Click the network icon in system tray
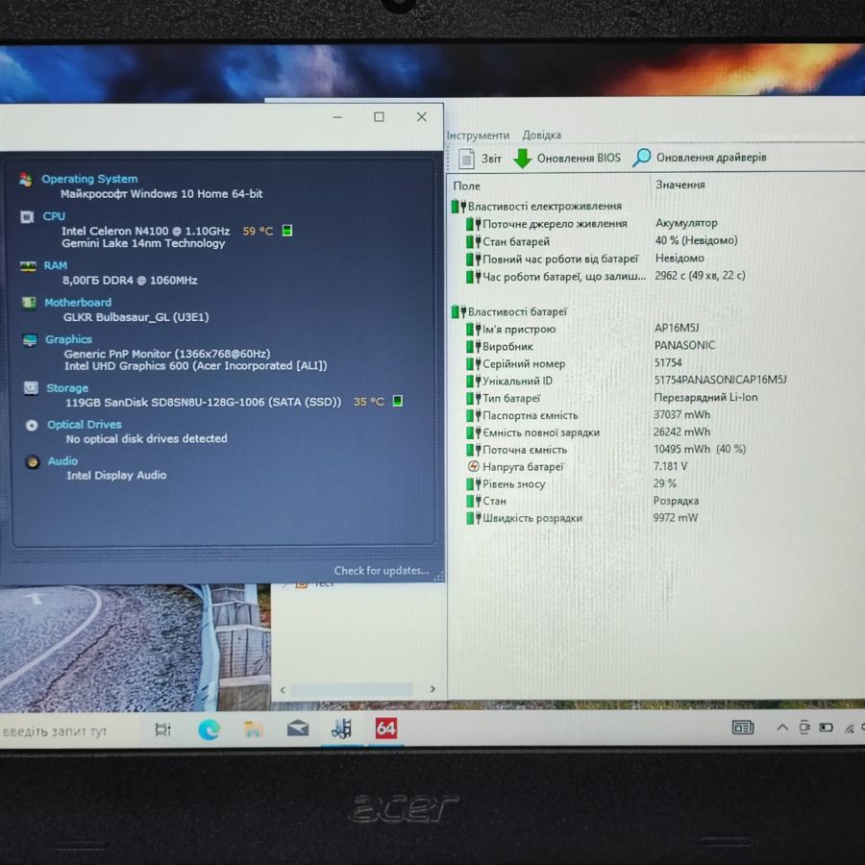865x865 pixels. pyautogui.click(x=850, y=729)
